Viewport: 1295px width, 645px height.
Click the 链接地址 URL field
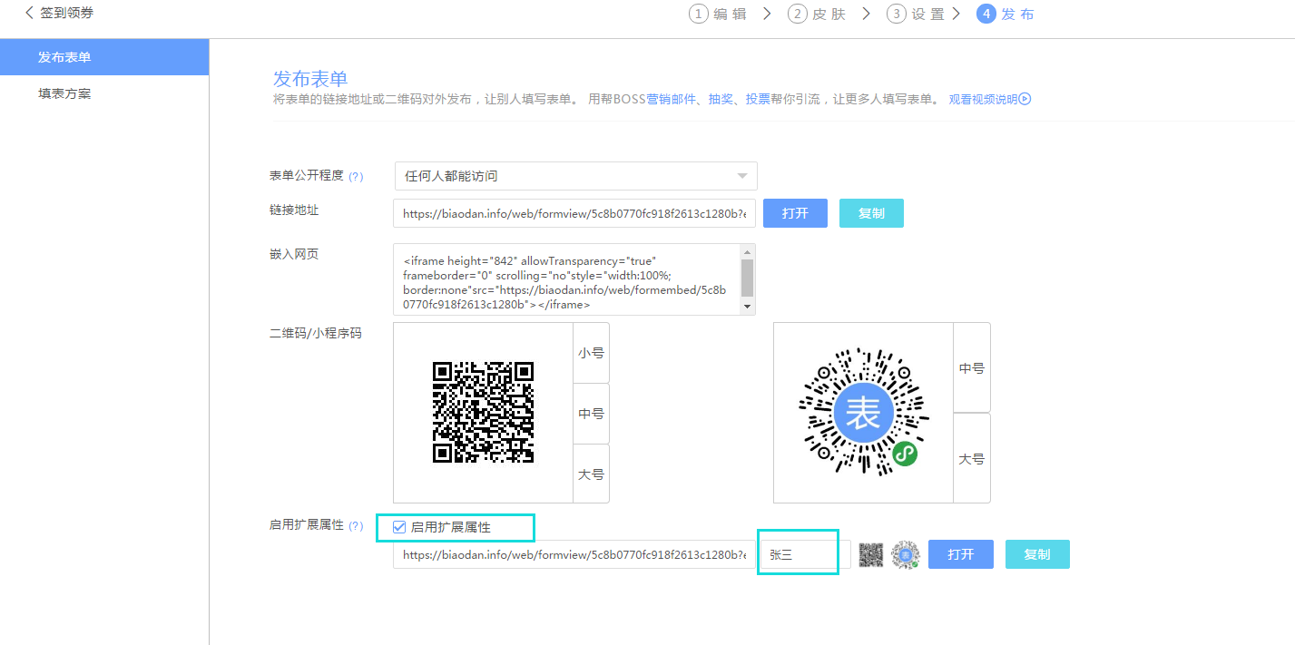pos(574,213)
